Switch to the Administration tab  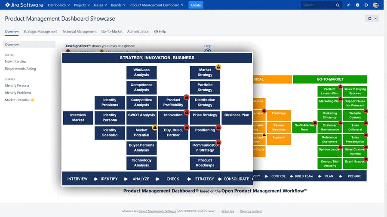pos(138,31)
